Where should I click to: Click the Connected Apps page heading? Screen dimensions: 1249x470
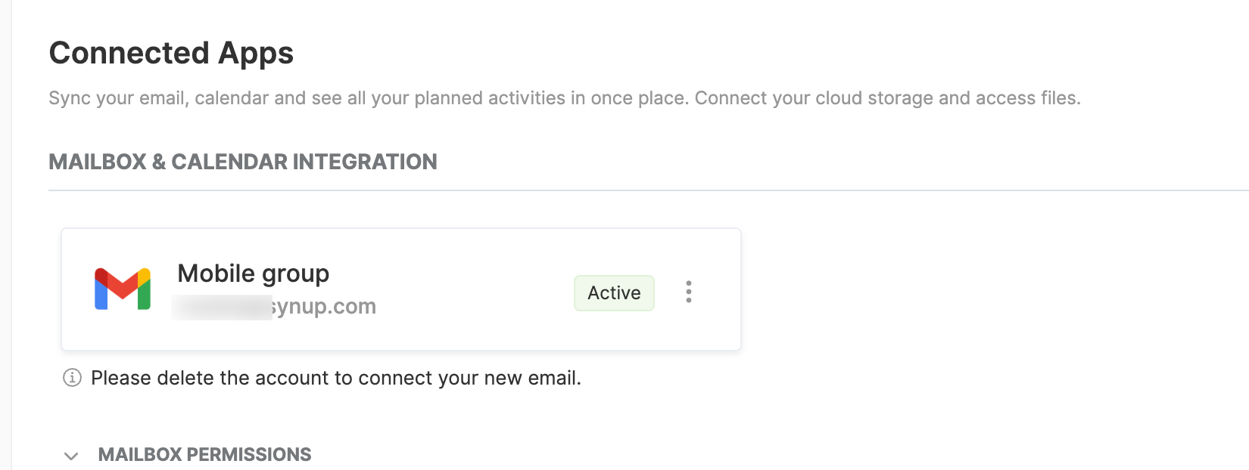(171, 53)
